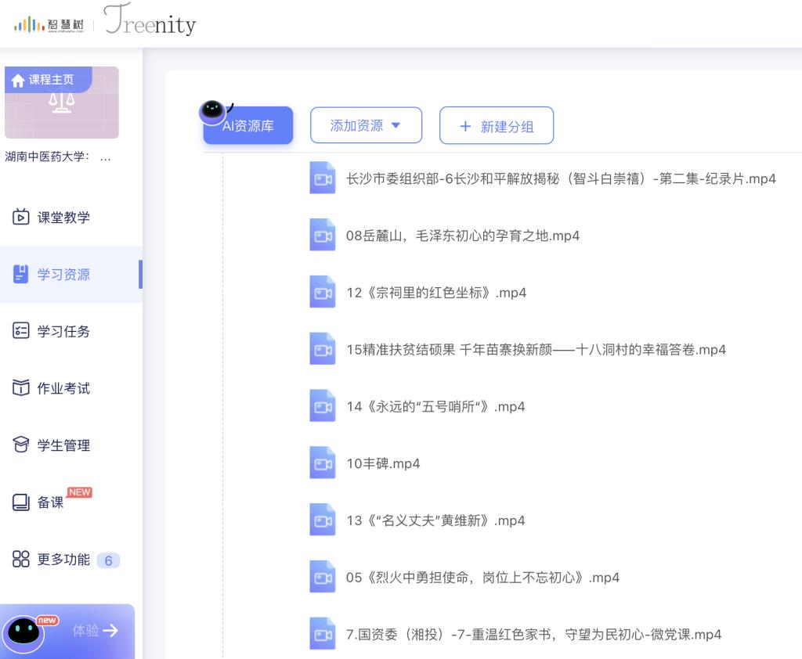Click the 智慧树 logo in header
802x659 pixels.
coord(49,24)
